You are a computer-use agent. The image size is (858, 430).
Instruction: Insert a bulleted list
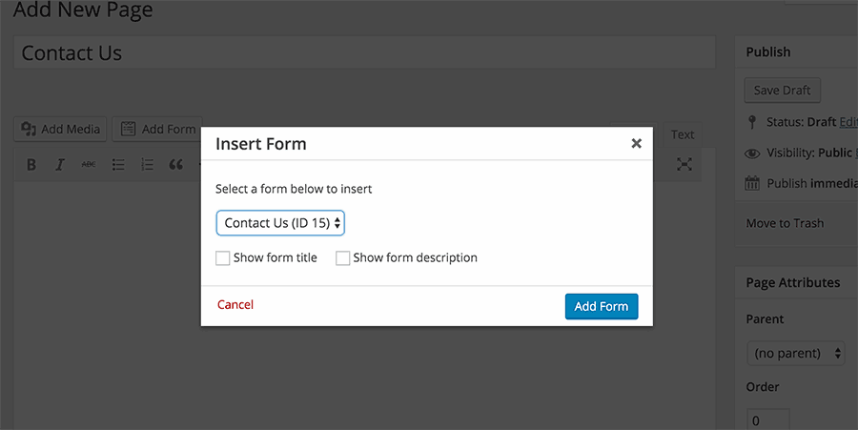coord(118,165)
